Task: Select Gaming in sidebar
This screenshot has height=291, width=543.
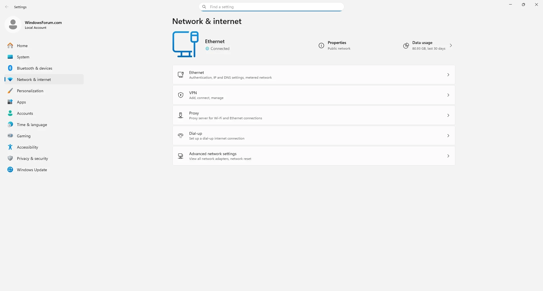Action: 44,136
